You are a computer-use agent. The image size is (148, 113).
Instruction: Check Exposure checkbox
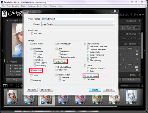[35, 51]
